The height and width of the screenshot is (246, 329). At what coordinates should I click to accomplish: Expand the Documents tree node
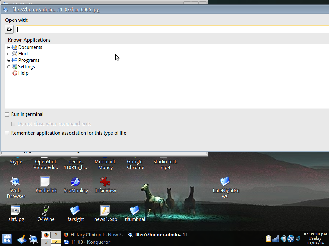pyautogui.click(x=9, y=47)
